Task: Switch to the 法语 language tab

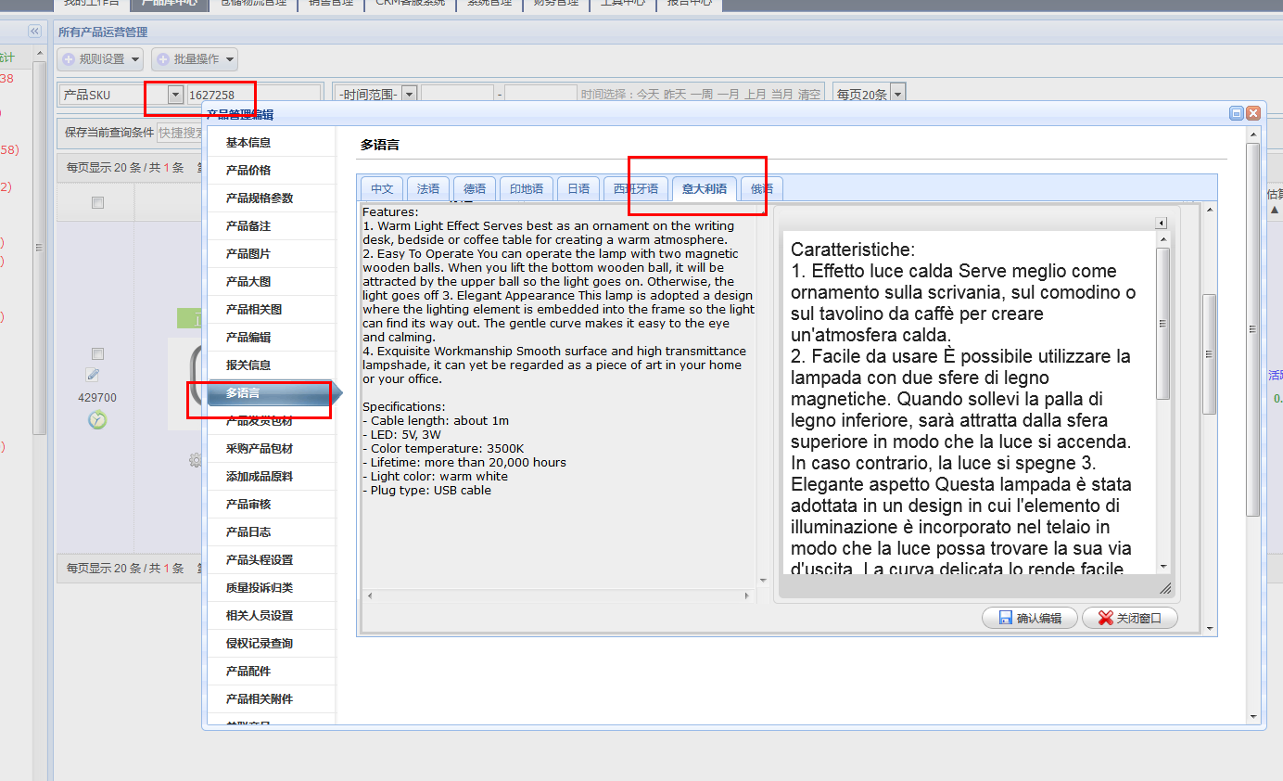Action: click(428, 188)
